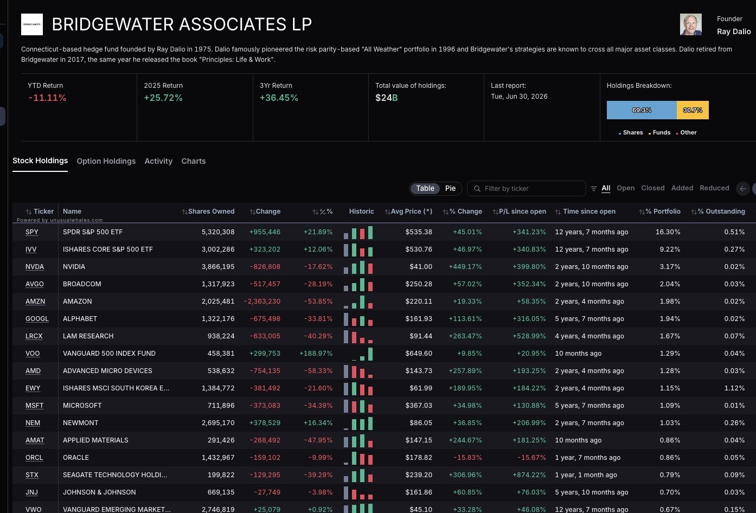756x513 pixels.
Task: Click the search magnifier icon
Action: [x=477, y=189]
